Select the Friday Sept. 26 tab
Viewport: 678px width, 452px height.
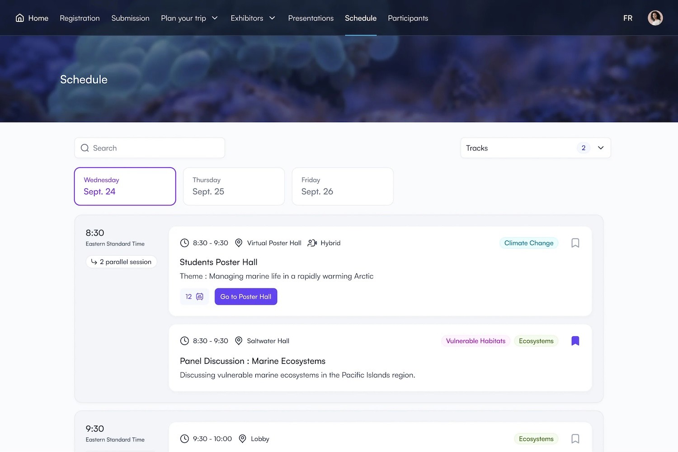tap(343, 186)
